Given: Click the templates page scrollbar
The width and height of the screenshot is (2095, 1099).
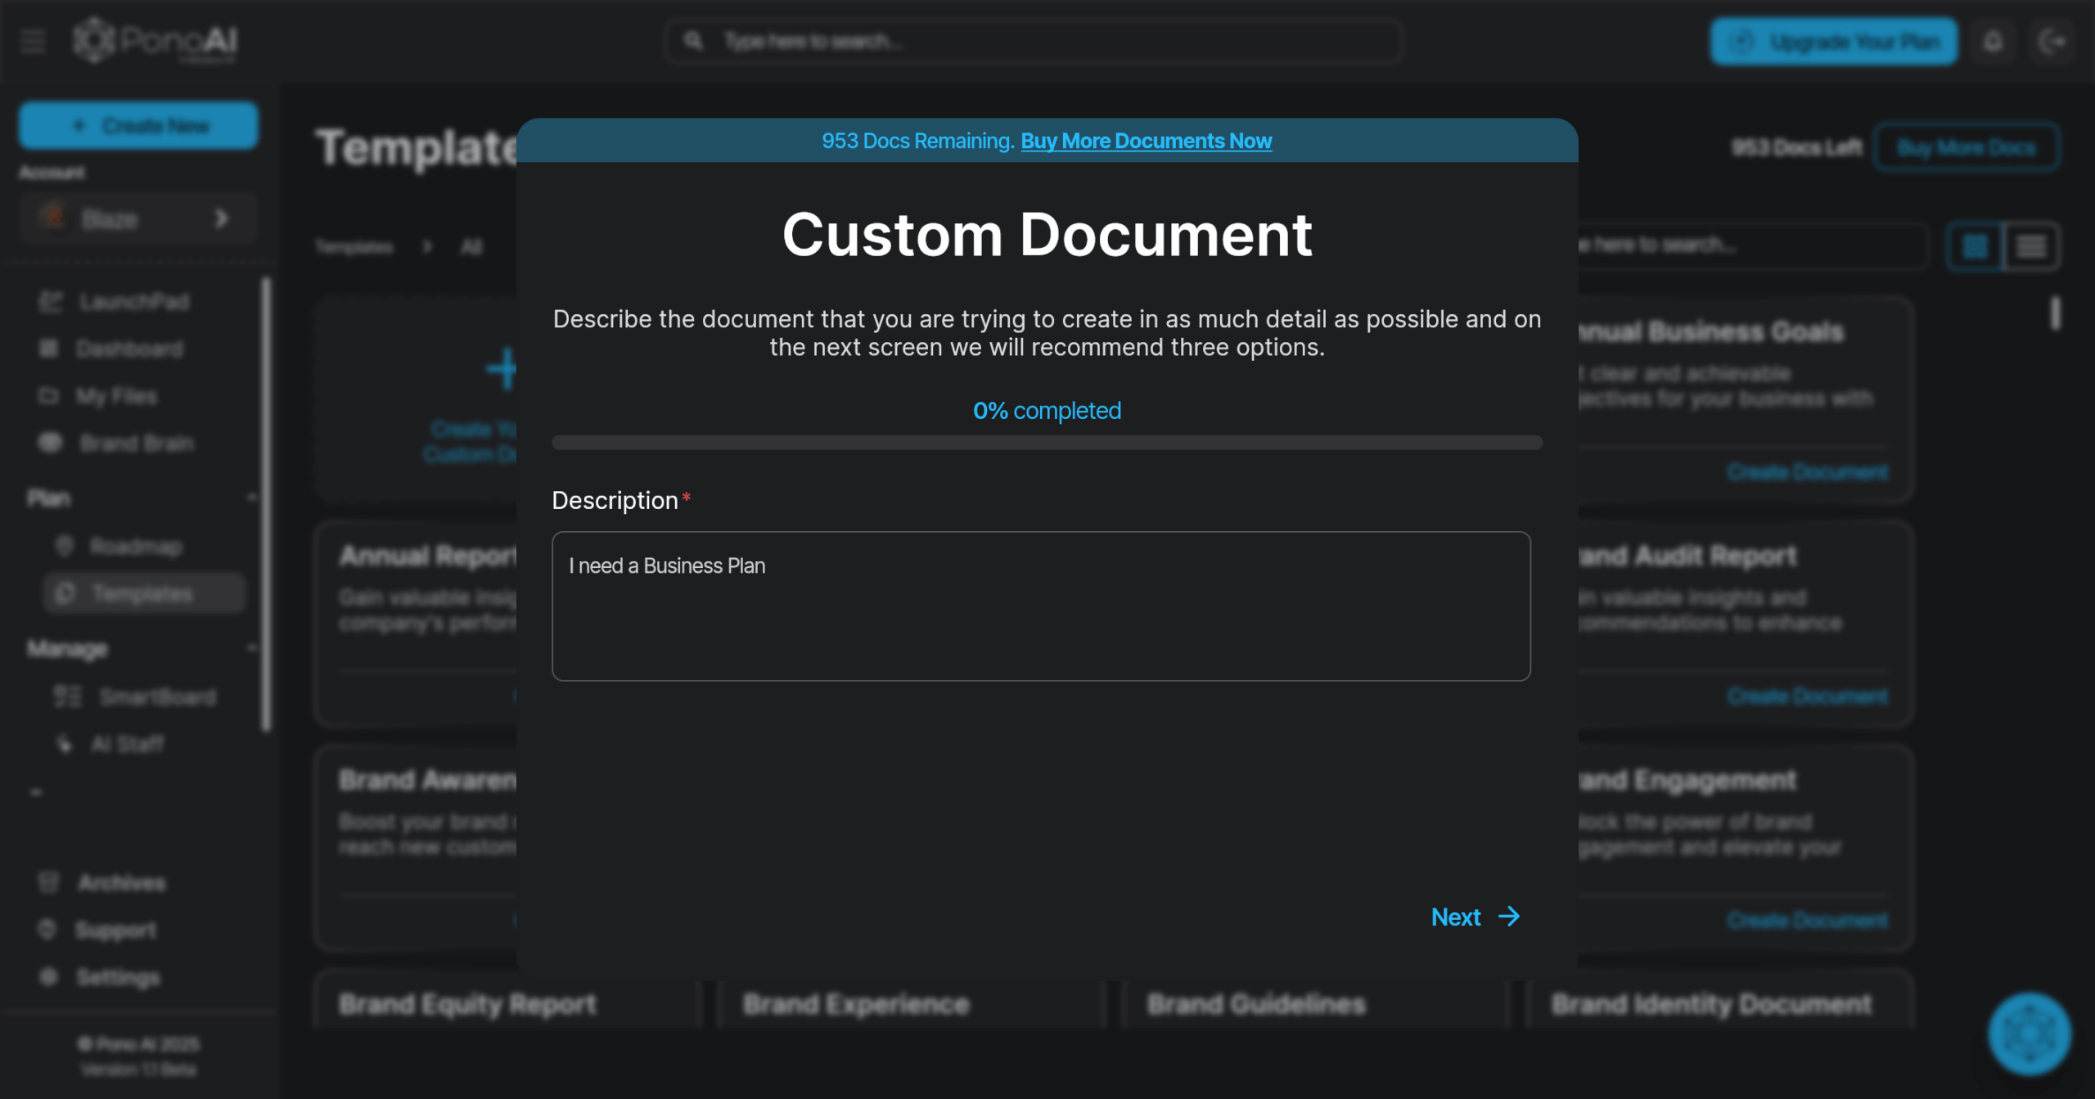Looking at the screenshot, I should [2055, 313].
